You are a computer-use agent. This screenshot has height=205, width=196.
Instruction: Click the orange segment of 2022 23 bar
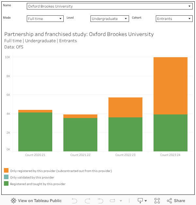[x=125, y=107]
